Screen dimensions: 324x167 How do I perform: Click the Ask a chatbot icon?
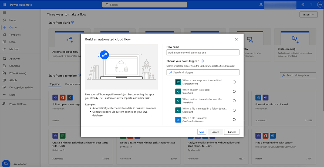6,163
